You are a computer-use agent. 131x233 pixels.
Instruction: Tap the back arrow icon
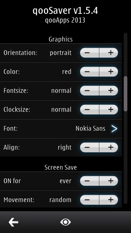[13, 222]
